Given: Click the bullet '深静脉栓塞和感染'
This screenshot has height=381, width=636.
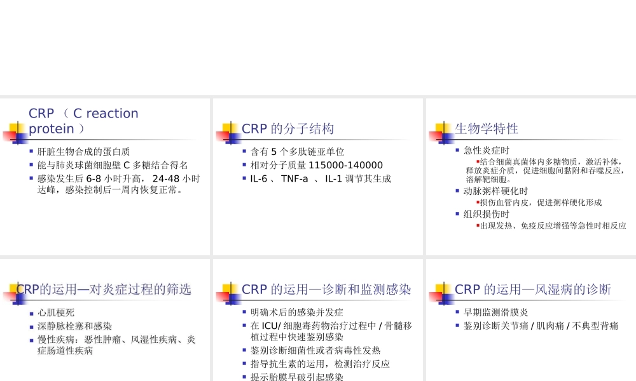Looking at the screenshot, I should (x=74, y=326).
